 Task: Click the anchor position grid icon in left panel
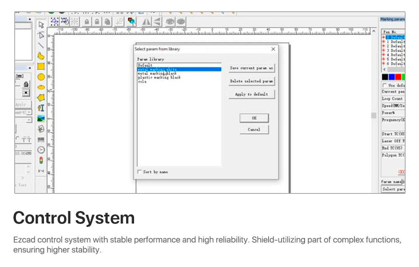26,93
